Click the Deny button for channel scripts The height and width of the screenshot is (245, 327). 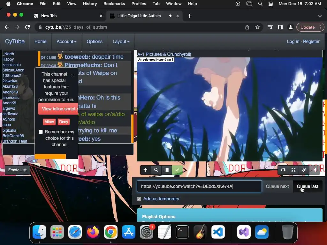pos(64,122)
